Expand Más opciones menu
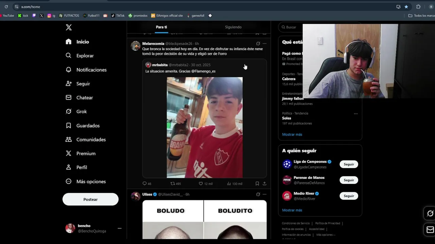The height and width of the screenshot is (244, 435). 86,182
